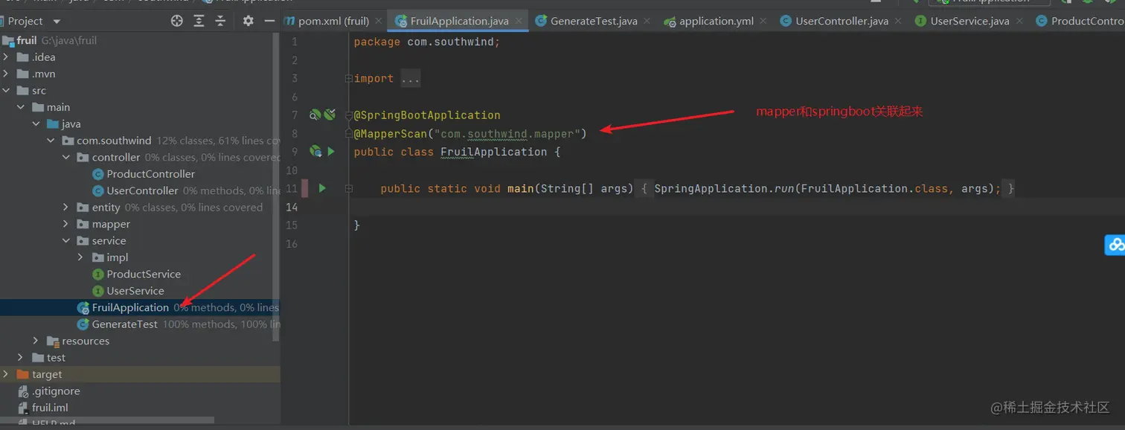Close the application.yml tab
This screenshot has height=430, width=1125.
point(764,22)
